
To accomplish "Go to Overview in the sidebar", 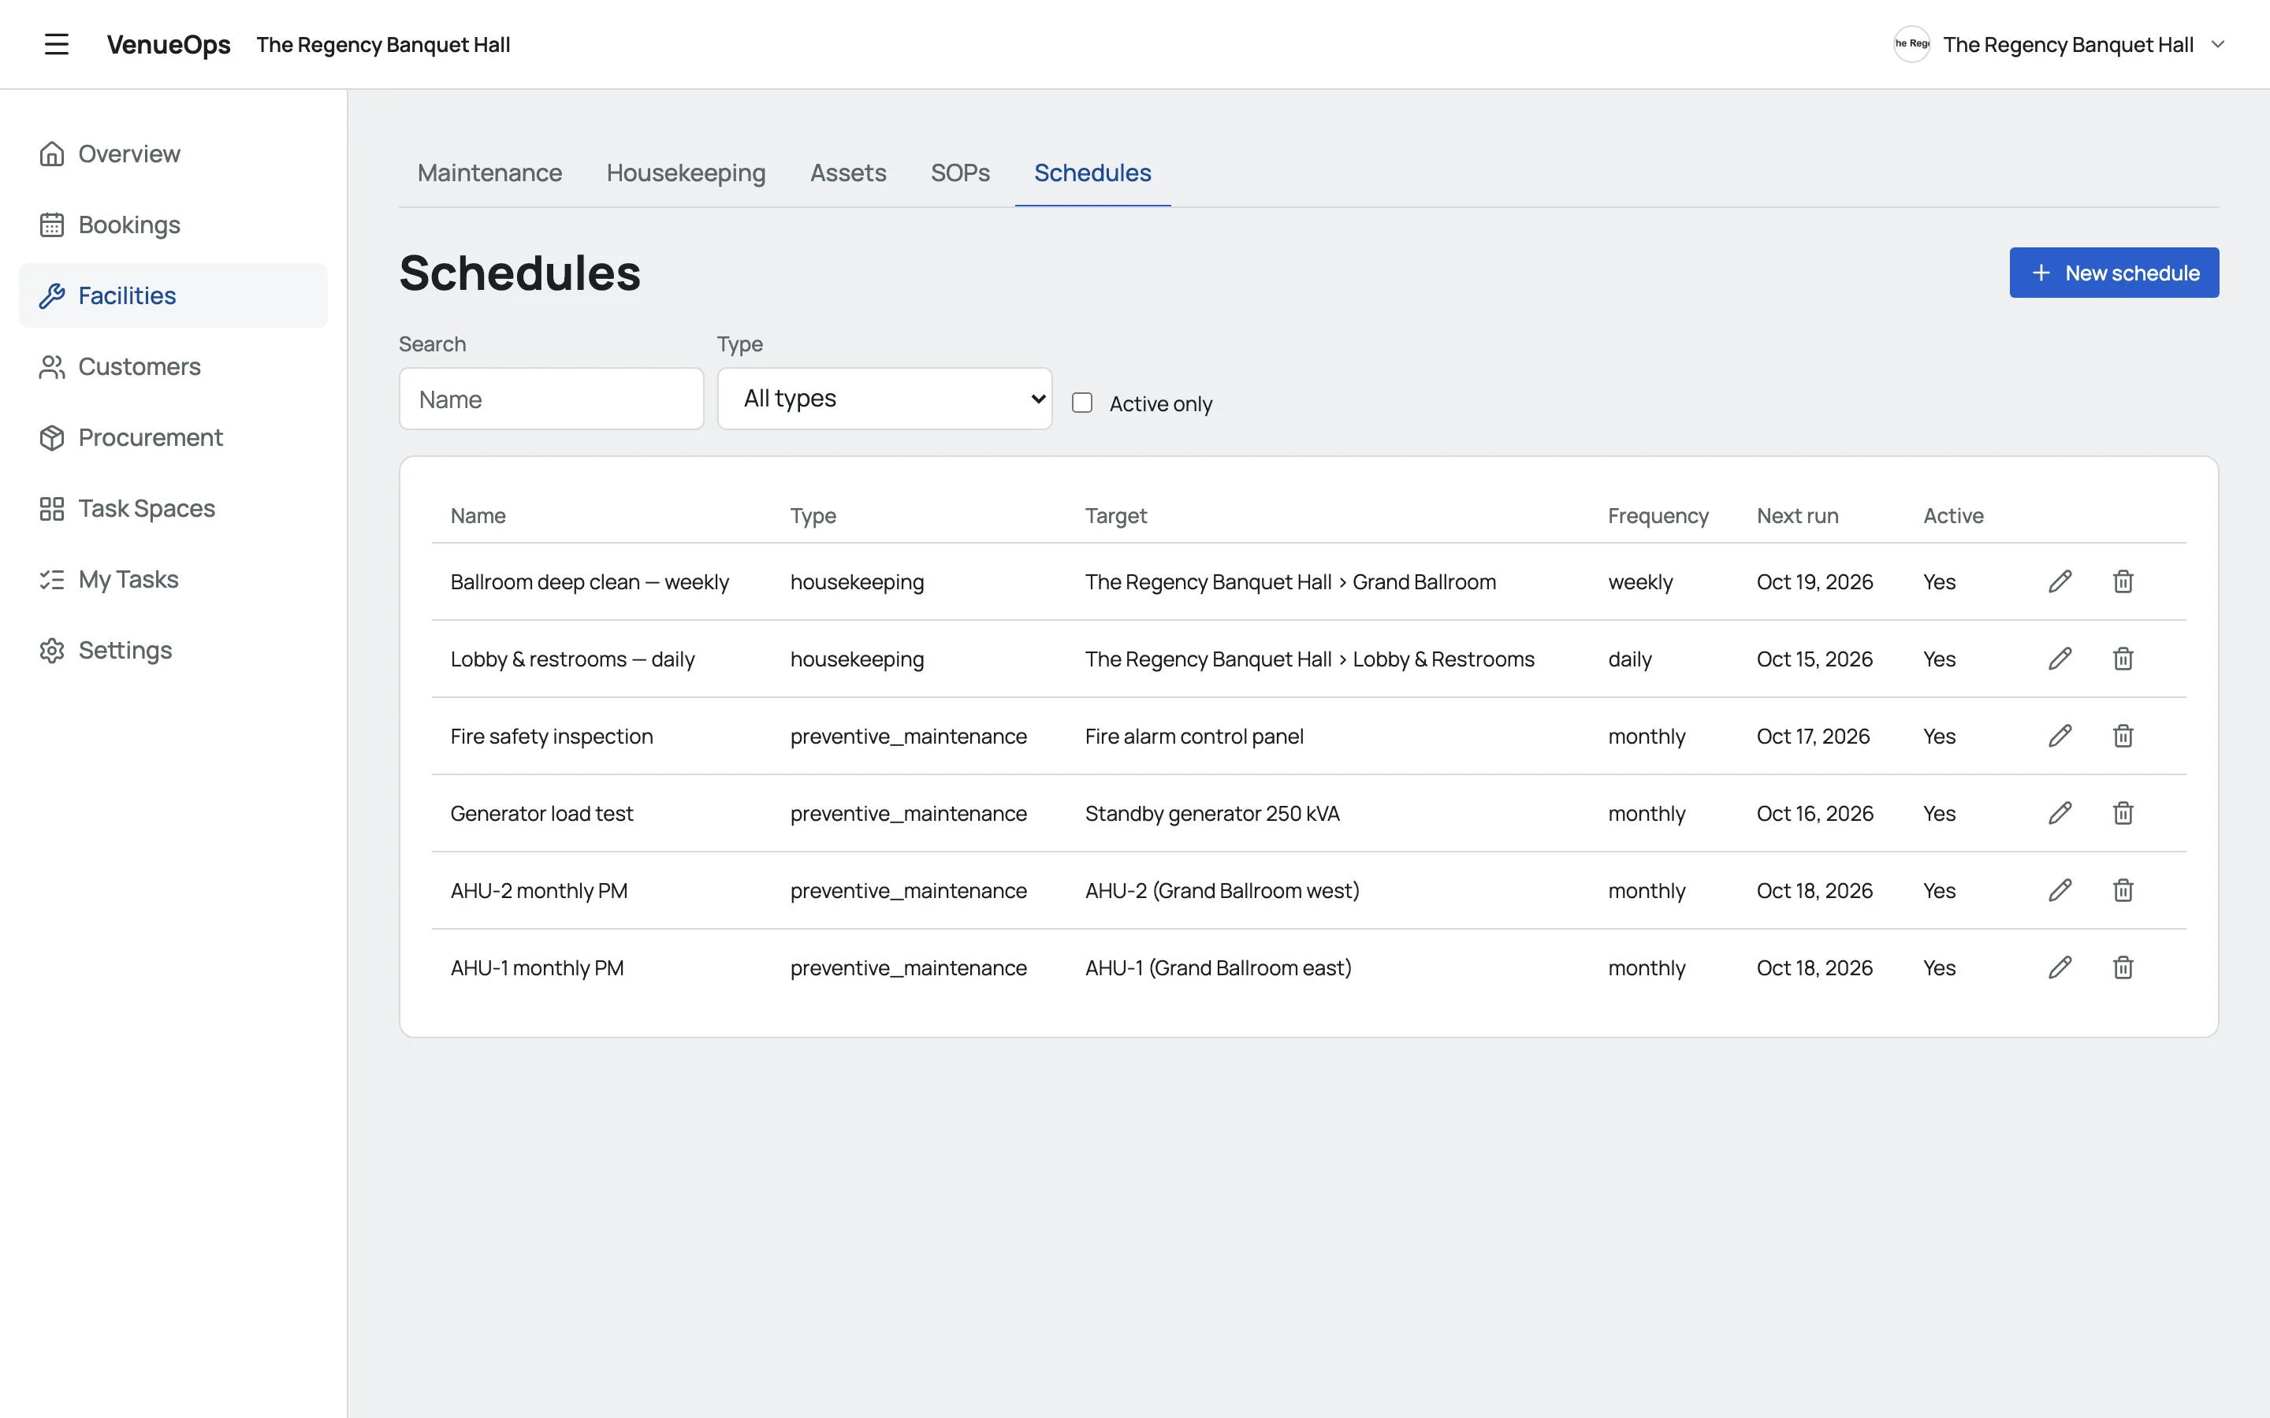I will point(173,154).
